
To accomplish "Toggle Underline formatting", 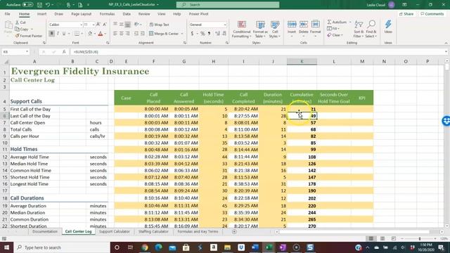I will click(64, 34).
